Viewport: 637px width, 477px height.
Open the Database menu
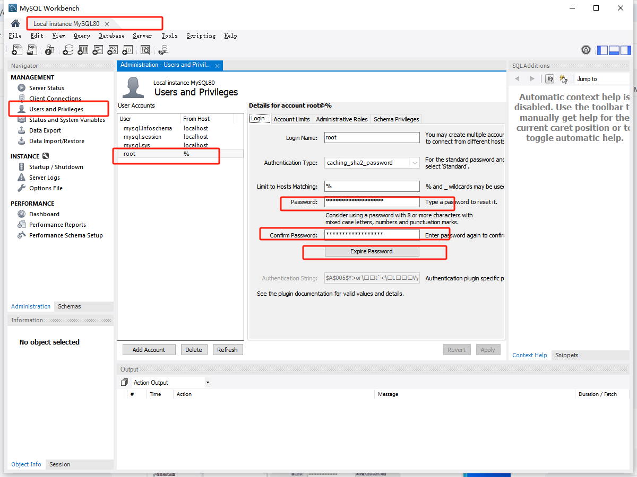(111, 36)
